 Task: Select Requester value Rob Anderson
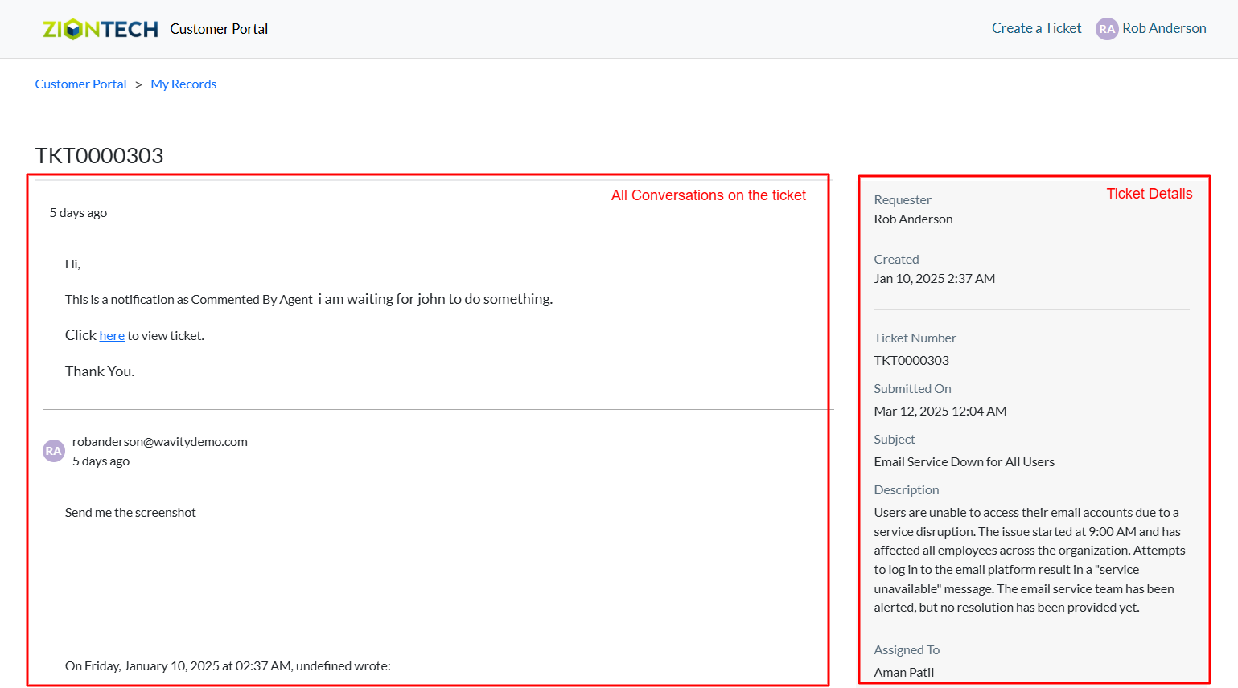point(913,219)
